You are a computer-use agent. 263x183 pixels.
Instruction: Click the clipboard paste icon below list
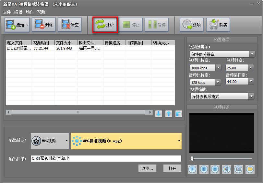[x=179, y=114]
